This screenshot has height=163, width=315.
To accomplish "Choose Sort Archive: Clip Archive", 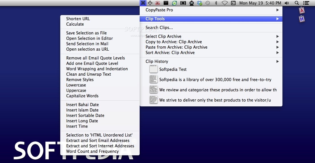I will (211, 53).
